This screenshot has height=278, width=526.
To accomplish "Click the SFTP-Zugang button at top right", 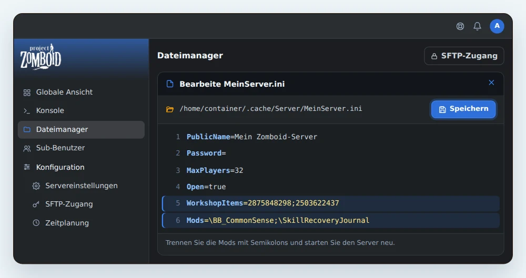I will 464,56.
